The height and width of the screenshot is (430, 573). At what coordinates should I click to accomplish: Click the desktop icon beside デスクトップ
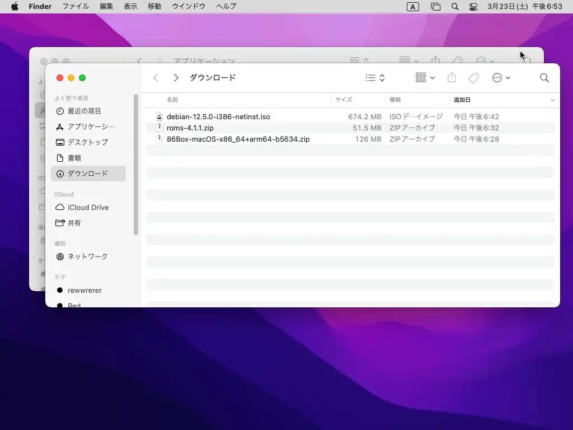pos(60,142)
